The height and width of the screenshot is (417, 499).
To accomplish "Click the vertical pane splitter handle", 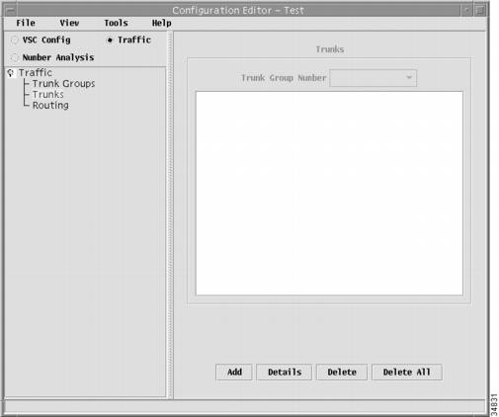I will pos(170,214).
